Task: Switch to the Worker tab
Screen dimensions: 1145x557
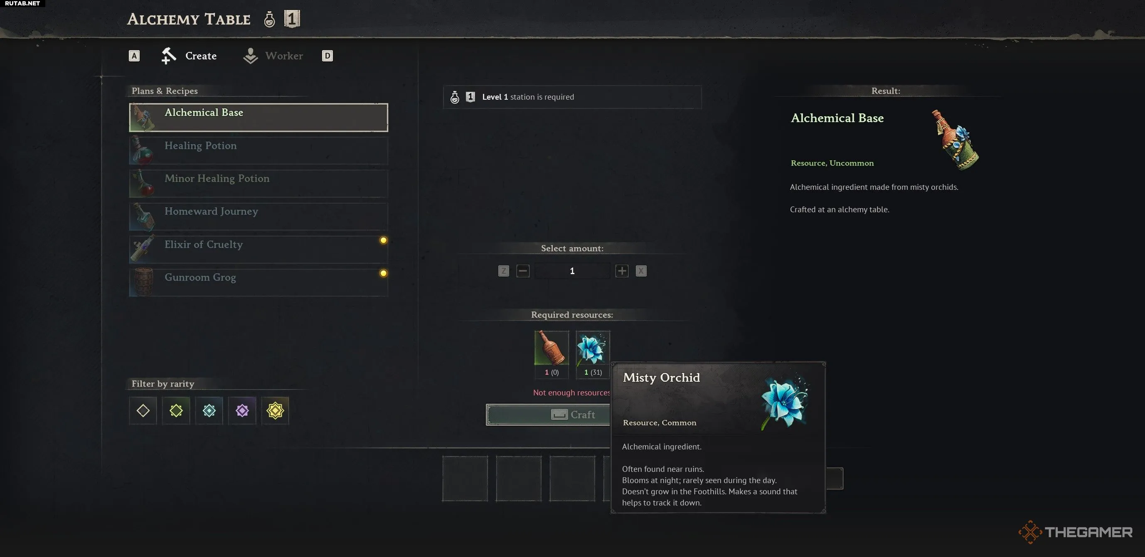Action: 273,56
